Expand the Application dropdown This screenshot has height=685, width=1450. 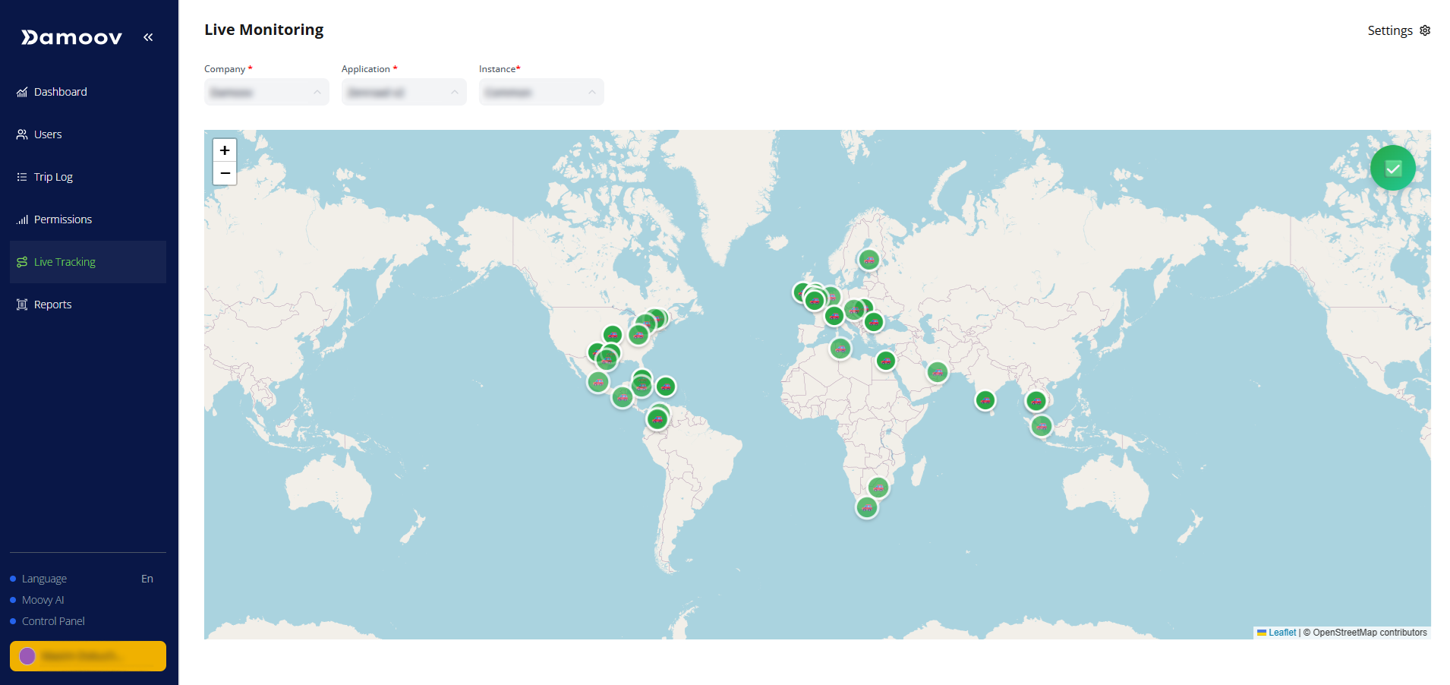404,92
